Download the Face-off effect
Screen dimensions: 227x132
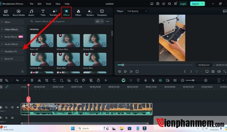pyautogui.click(x=51, y=44)
